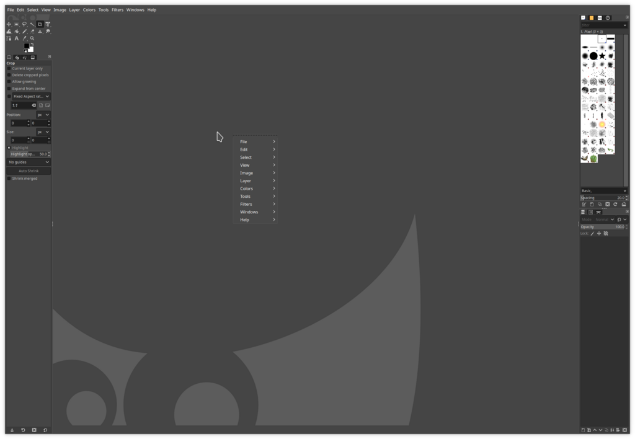635x439 pixels.
Task: Open the Fixed Aspect ratio dropdown
Action: 31,96
